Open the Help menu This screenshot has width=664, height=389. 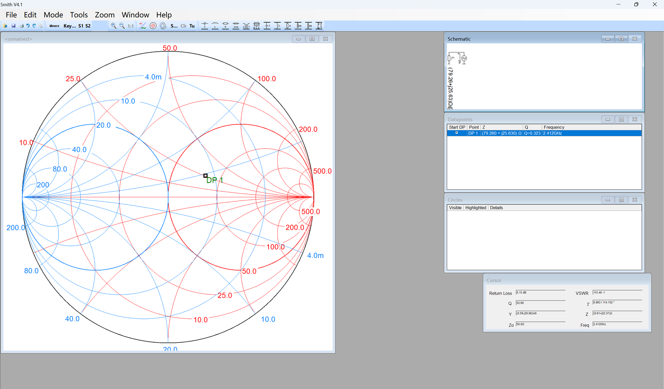tap(164, 15)
